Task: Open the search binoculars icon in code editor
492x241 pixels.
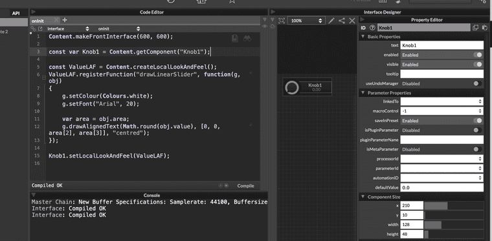Action: click(247, 38)
